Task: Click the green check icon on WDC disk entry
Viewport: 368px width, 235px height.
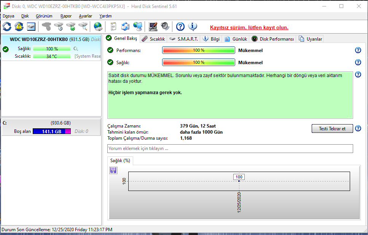Action: (6, 49)
